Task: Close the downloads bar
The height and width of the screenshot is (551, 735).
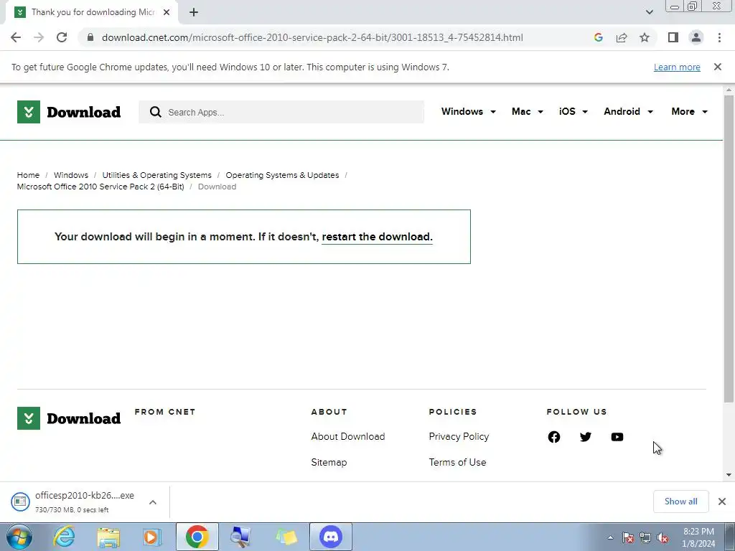Action: (x=722, y=501)
